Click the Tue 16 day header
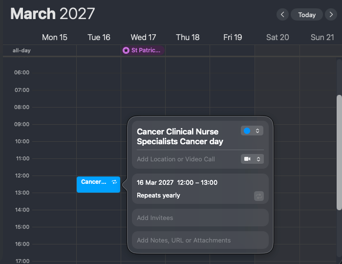The width and height of the screenshot is (342, 264). pyautogui.click(x=99, y=37)
